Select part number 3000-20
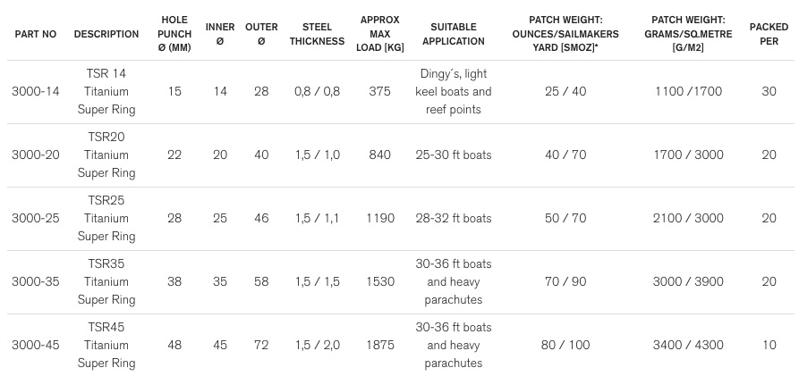This screenshot has height=376, width=799. click(x=35, y=155)
